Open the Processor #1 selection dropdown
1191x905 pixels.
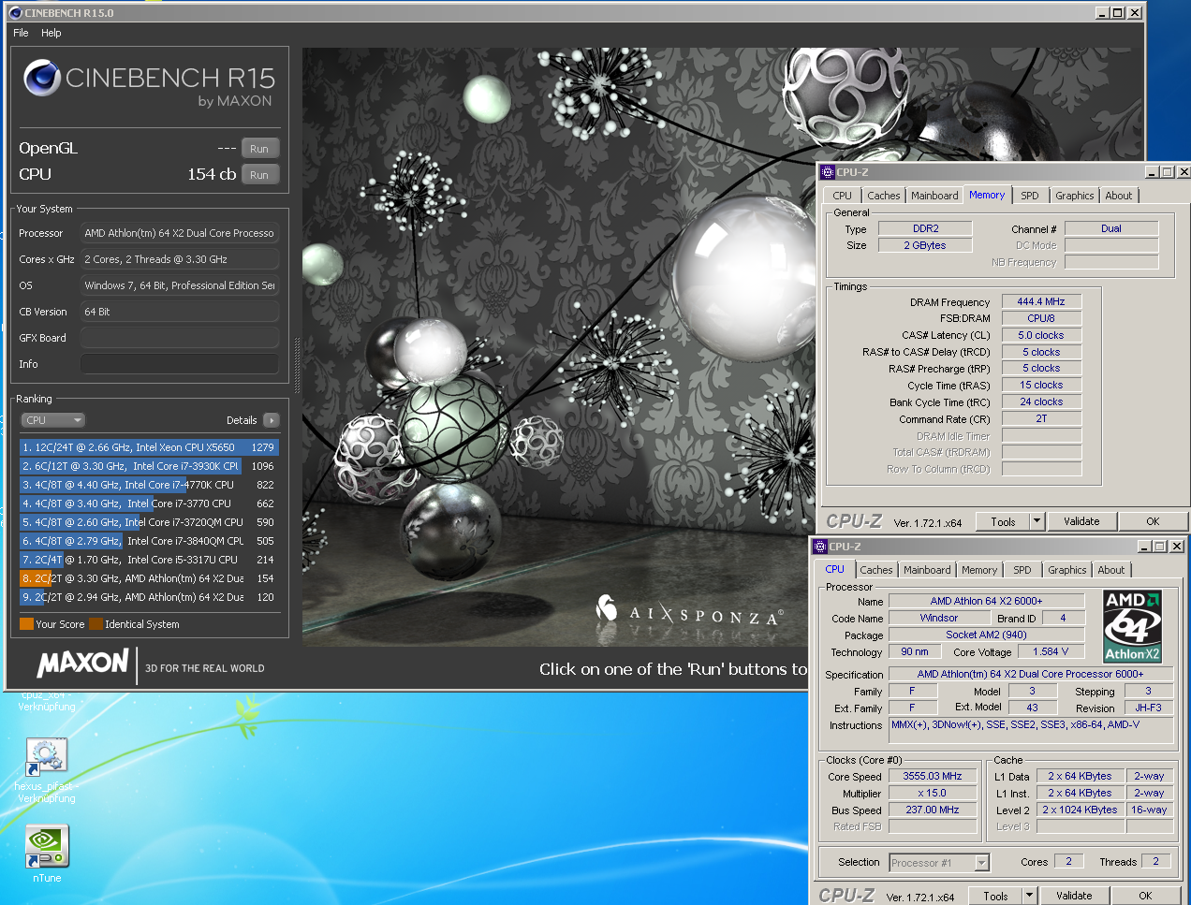coord(939,863)
